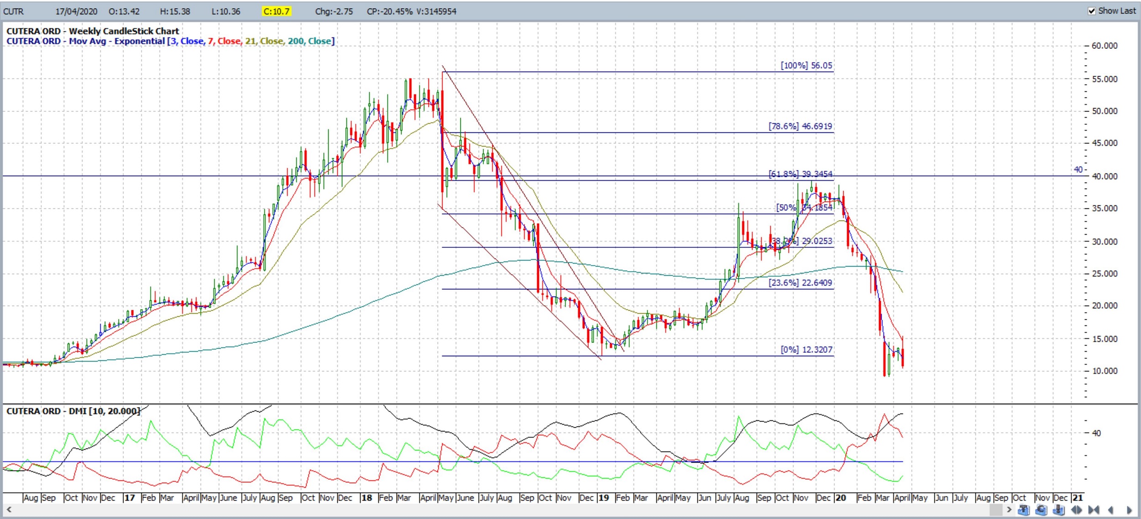1141x519 pixels.
Task: Click the year 21 on the time axis
Action: click(x=1078, y=498)
